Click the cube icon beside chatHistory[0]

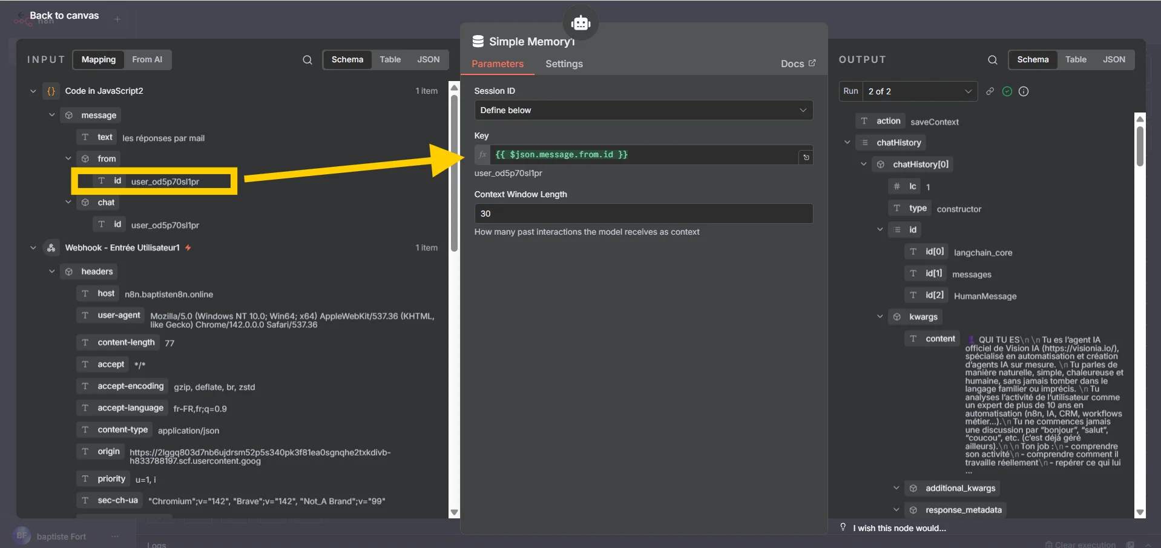click(x=881, y=165)
